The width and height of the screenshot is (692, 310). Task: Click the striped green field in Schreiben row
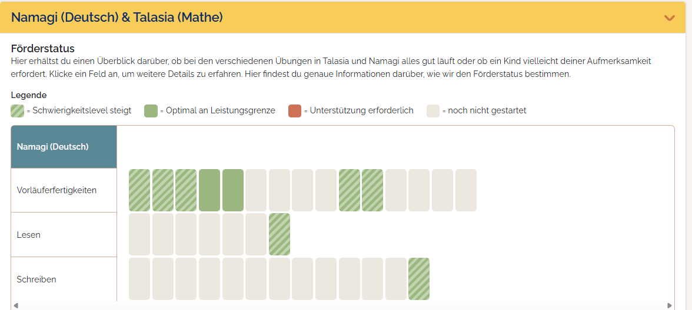(419, 279)
